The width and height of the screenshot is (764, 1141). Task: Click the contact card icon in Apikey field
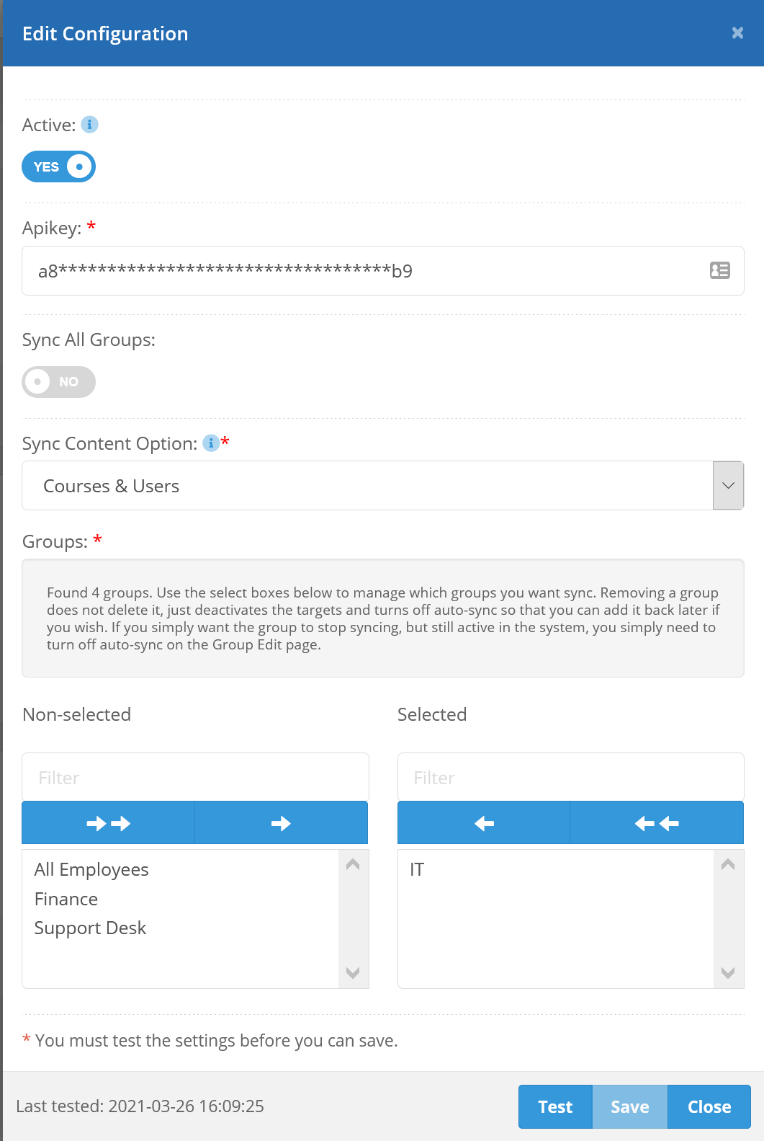(x=719, y=270)
